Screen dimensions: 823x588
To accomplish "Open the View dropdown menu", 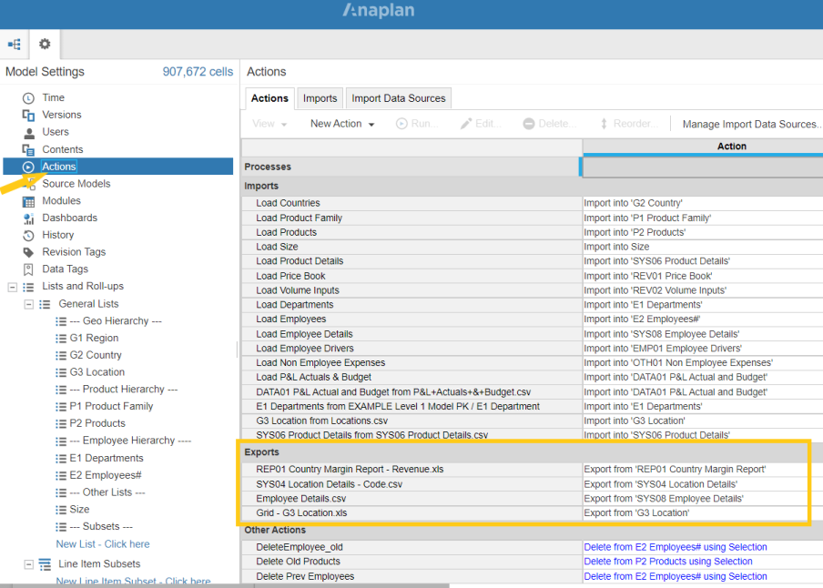I will [269, 124].
